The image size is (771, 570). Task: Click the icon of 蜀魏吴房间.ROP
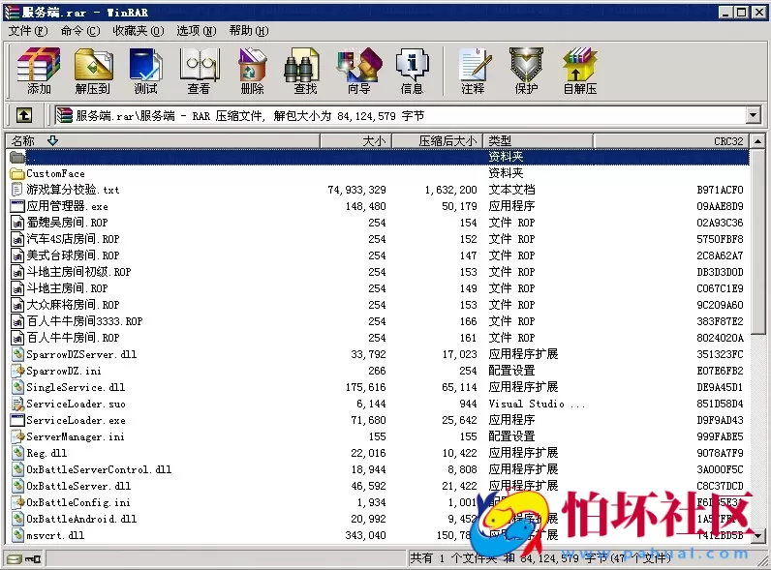pyautogui.click(x=17, y=223)
